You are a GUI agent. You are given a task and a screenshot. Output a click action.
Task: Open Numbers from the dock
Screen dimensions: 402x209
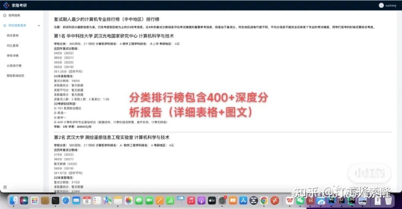click(170, 200)
